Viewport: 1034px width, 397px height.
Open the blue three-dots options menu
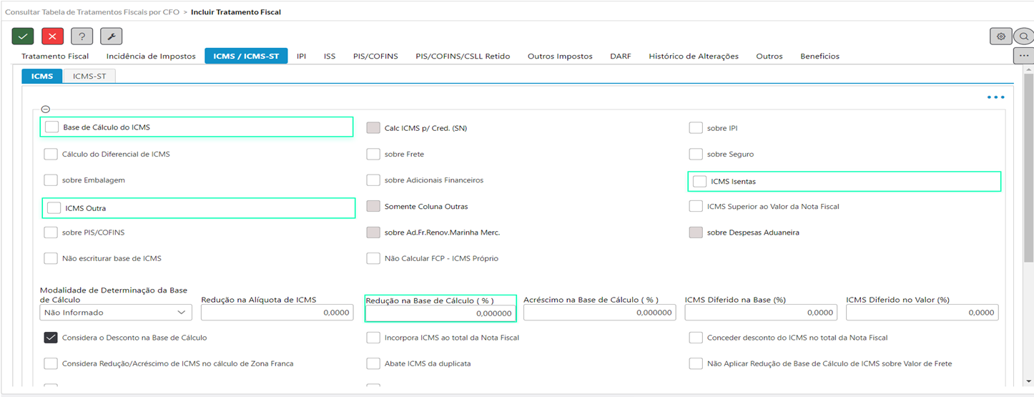point(995,97)
